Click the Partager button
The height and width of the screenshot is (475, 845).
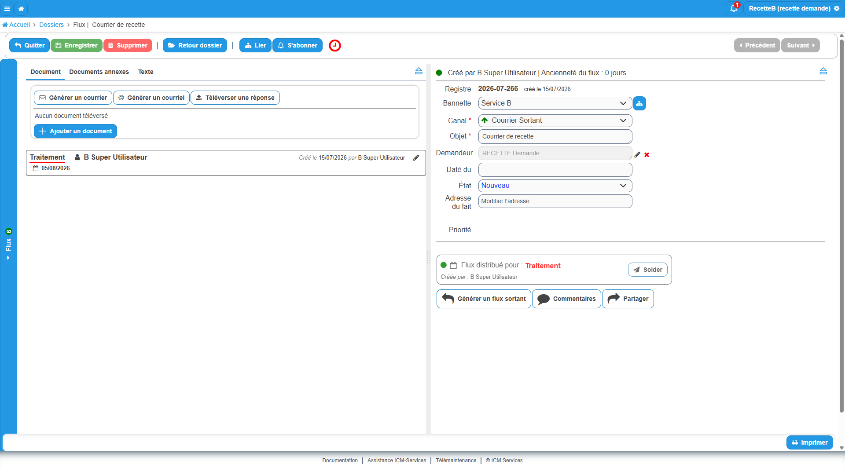[x=628, y=299]
